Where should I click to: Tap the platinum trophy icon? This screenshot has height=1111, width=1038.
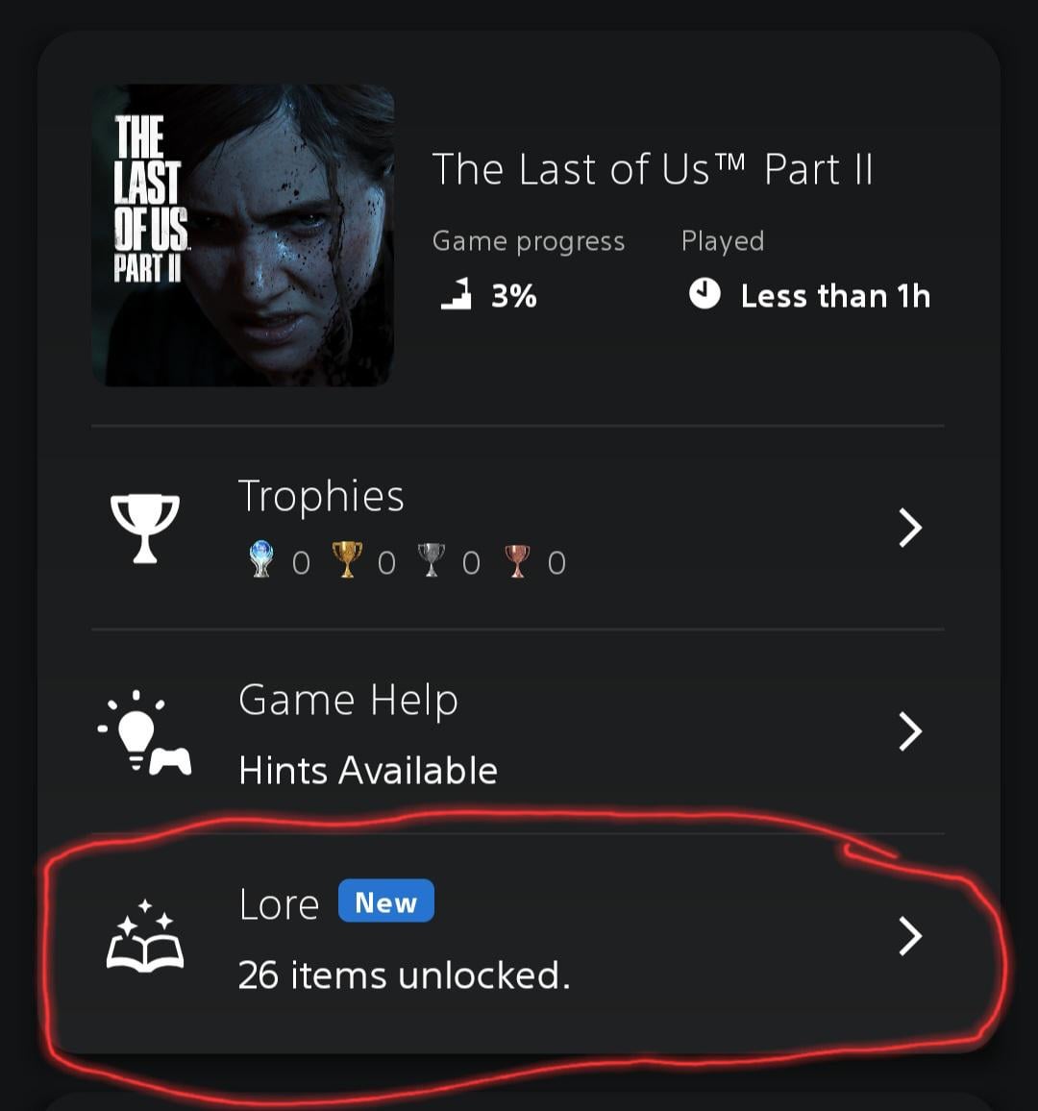pyautogui.click(x=260, y=559)
